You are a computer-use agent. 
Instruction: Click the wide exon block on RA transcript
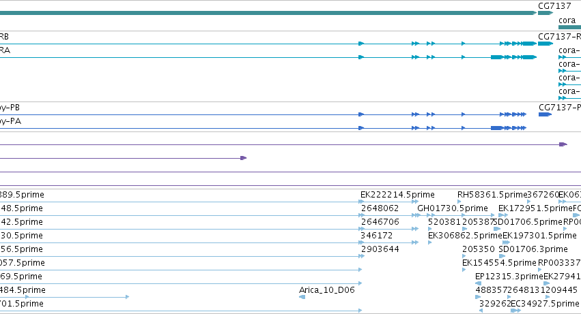[x=496, y=57]
